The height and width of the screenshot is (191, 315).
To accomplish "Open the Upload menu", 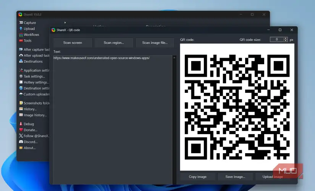I will 29,29.
